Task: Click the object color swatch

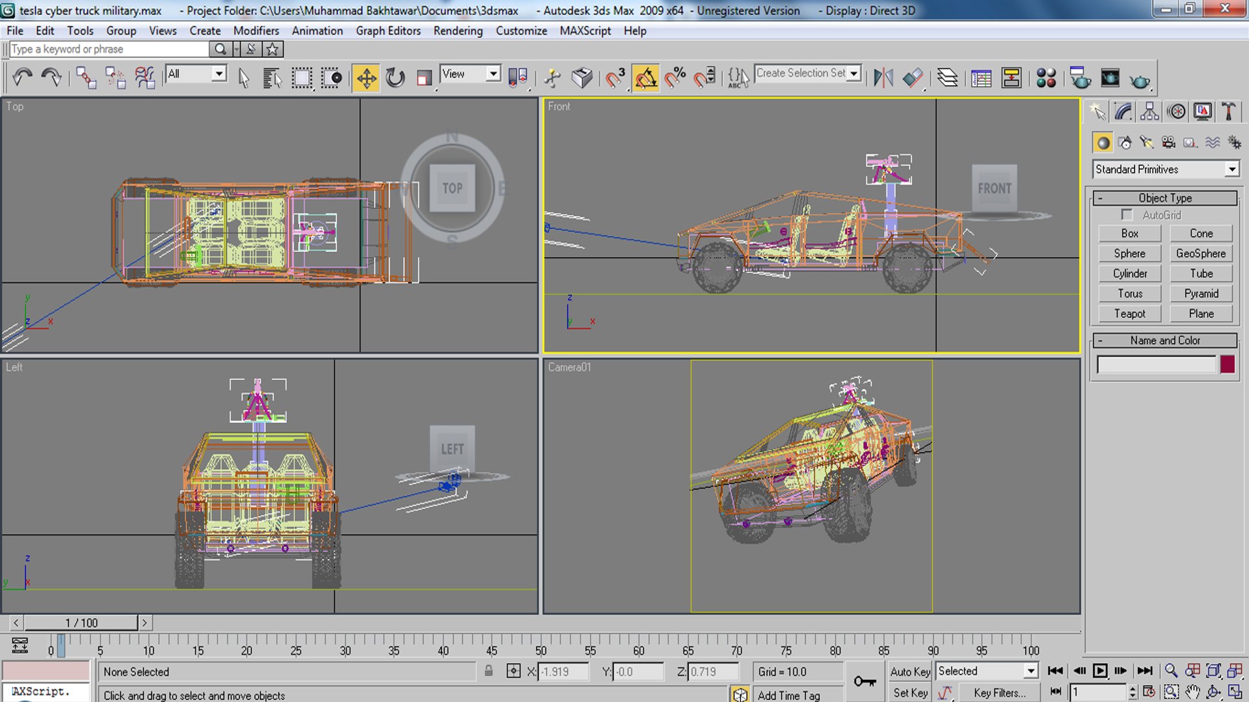Action: (x=1228, y=364)
